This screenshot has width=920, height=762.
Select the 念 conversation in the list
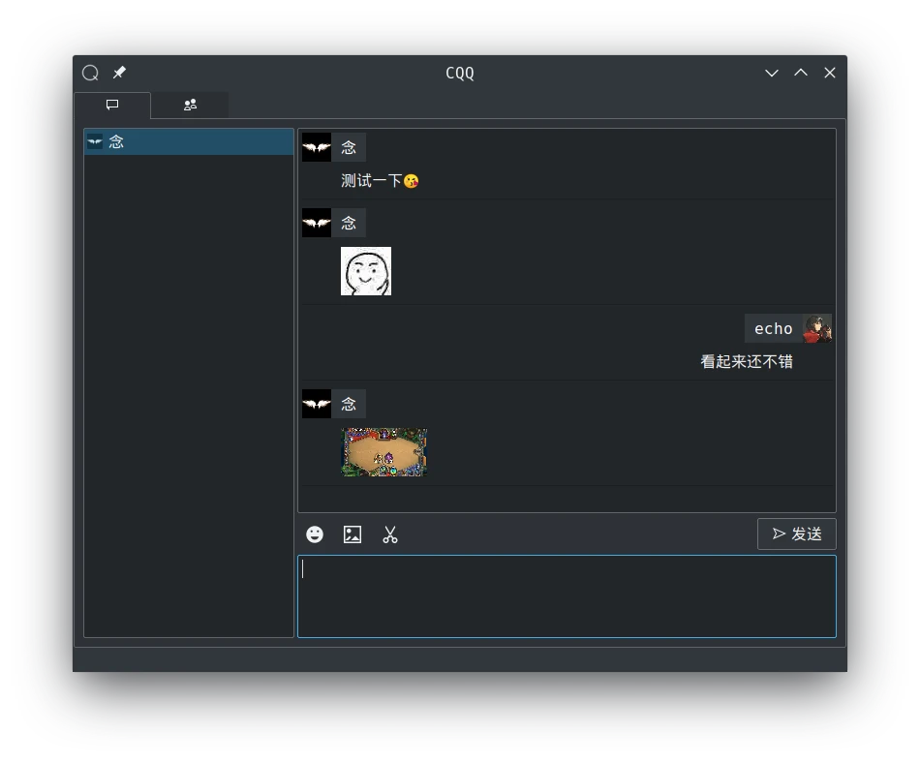click(189, 141)
